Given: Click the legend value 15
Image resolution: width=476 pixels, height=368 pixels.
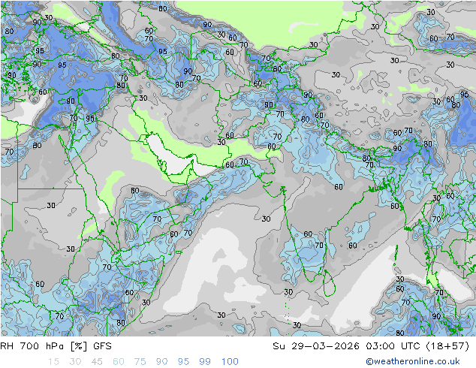Looking at the screenshot, I should pos(53,362).
